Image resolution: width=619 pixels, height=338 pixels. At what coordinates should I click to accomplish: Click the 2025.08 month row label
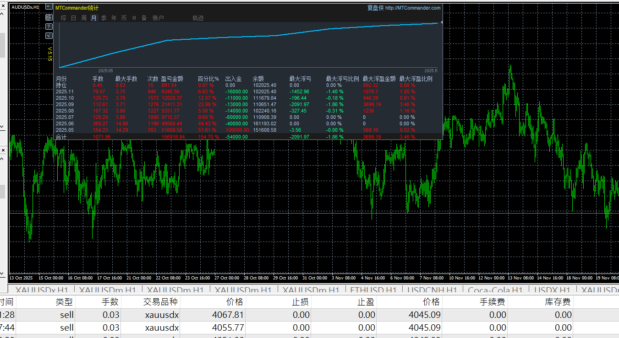click(65, 111)
